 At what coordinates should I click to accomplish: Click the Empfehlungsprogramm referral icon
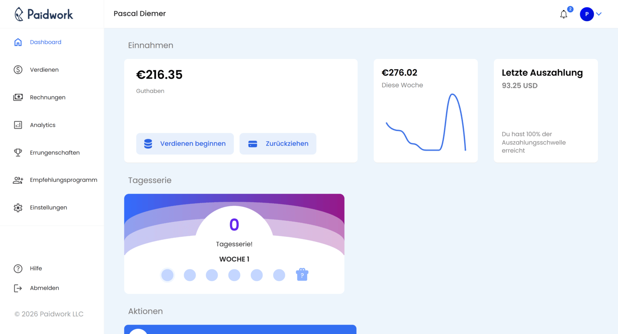[x=18, y=180]
